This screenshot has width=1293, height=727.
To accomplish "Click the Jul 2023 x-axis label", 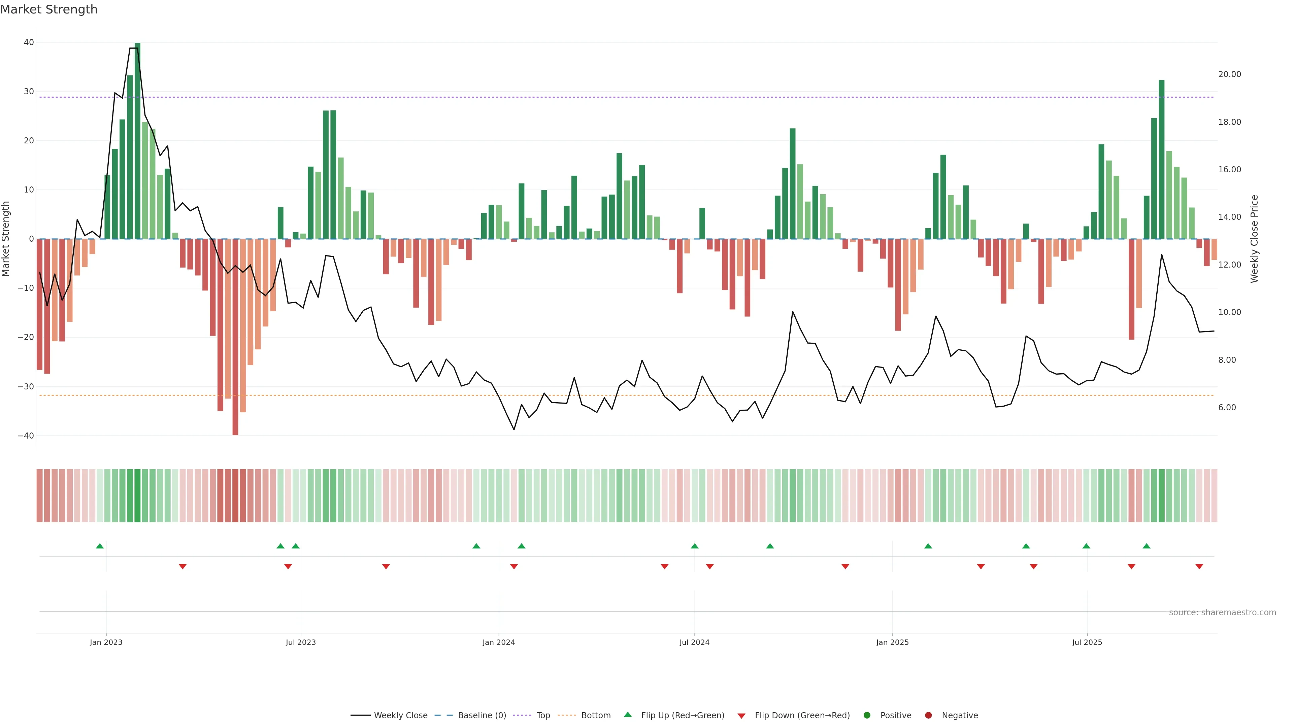I will pyautogui.click(x=301, y=642).
